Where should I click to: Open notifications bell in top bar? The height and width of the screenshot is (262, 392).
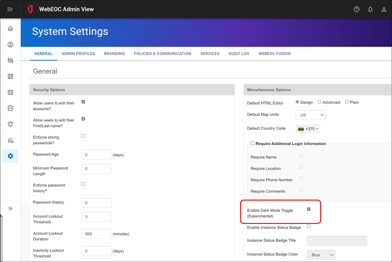370,9
